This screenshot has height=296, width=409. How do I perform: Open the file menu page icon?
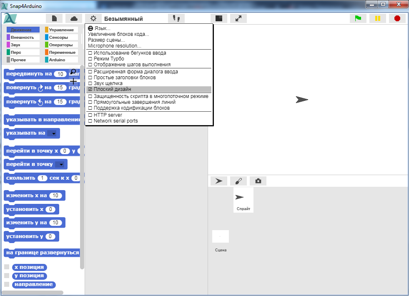click(54, 18)
